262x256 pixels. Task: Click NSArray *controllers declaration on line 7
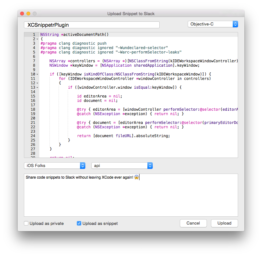pos(72,61)
